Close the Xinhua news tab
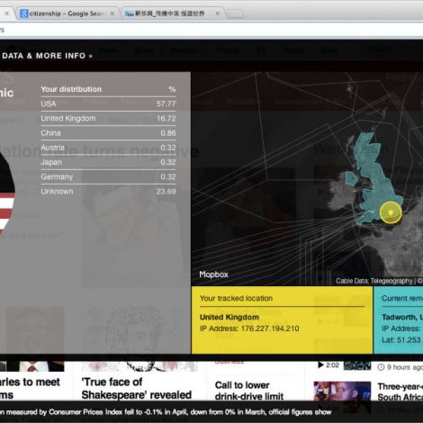The image size is (423, 423). 218,13
